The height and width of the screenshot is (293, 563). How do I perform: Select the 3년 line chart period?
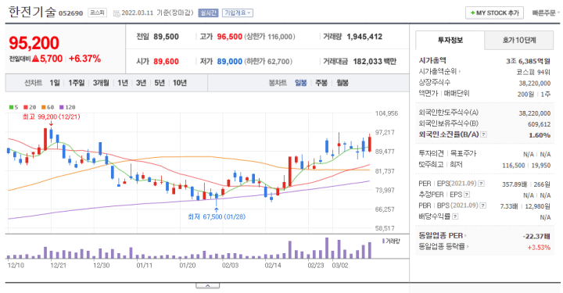coord(141,83)
